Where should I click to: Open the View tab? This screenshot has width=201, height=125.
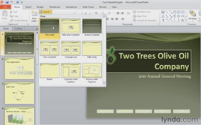pyautogui.click(x=114, y=7)
